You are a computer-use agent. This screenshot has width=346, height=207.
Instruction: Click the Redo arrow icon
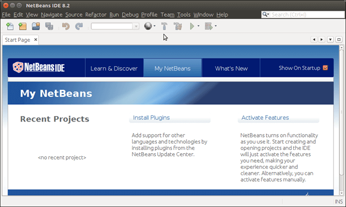[79, 26]
